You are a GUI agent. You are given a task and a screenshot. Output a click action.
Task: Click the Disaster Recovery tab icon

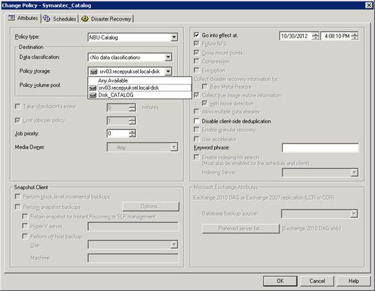pos(85,19)
